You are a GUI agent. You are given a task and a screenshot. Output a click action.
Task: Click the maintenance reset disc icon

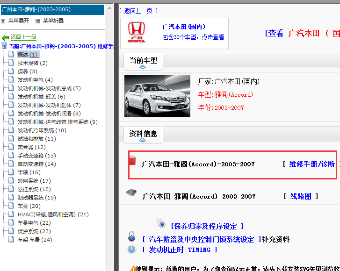pyautogui.click(x=161, y=224)
